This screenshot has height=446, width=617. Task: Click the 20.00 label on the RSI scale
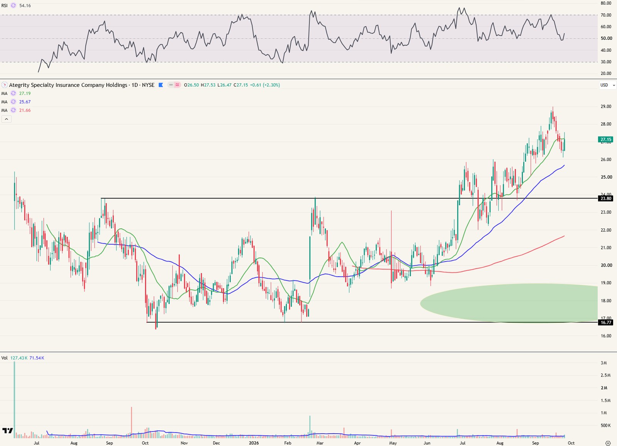pyautogui.click(x=606, y=73)
